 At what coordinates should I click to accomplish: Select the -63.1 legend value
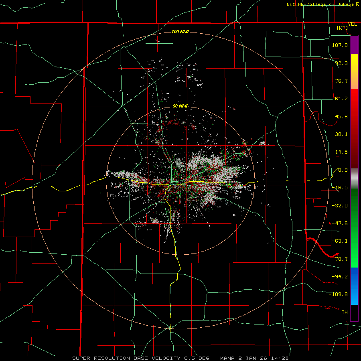340,241
